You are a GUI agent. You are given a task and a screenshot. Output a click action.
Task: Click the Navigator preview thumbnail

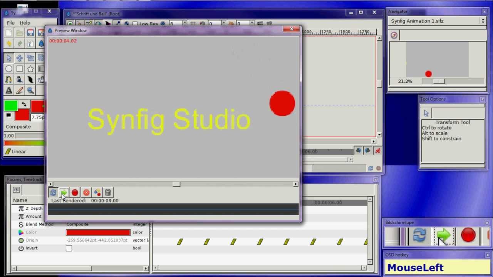click(x=437, y=60)
